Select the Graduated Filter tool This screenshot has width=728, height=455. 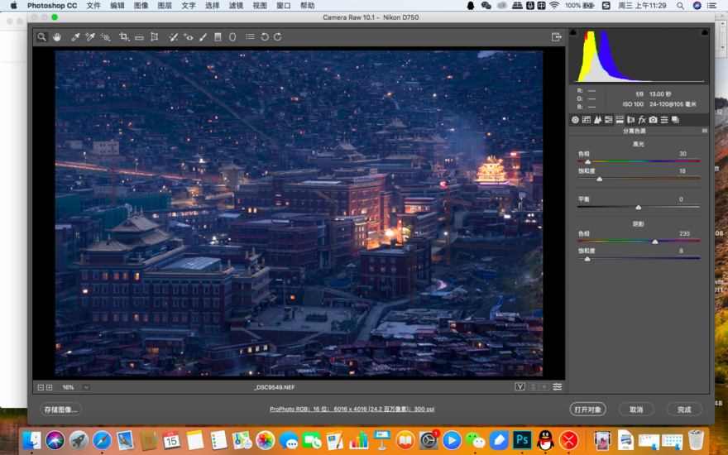click(218, 37)
